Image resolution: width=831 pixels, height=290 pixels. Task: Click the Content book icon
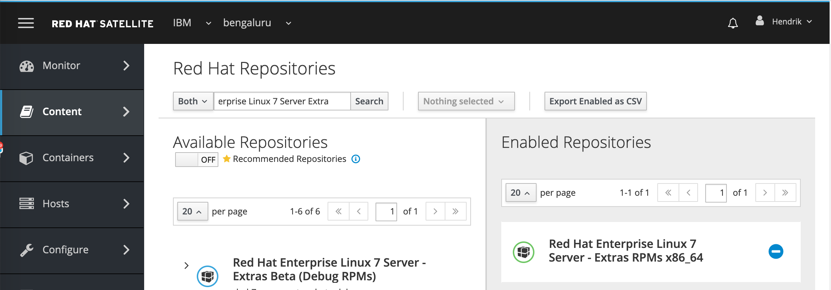click(x=27, y=112)
